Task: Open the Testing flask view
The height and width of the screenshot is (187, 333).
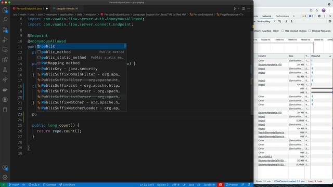Action: 5,70
